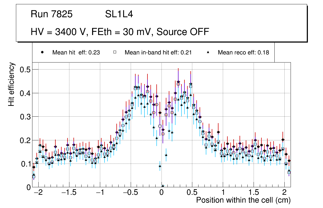The height and width of the screenshot is (208, 323).
Task: Click the 2 tick label on the x-axis
Action: (x=284, y=192)
